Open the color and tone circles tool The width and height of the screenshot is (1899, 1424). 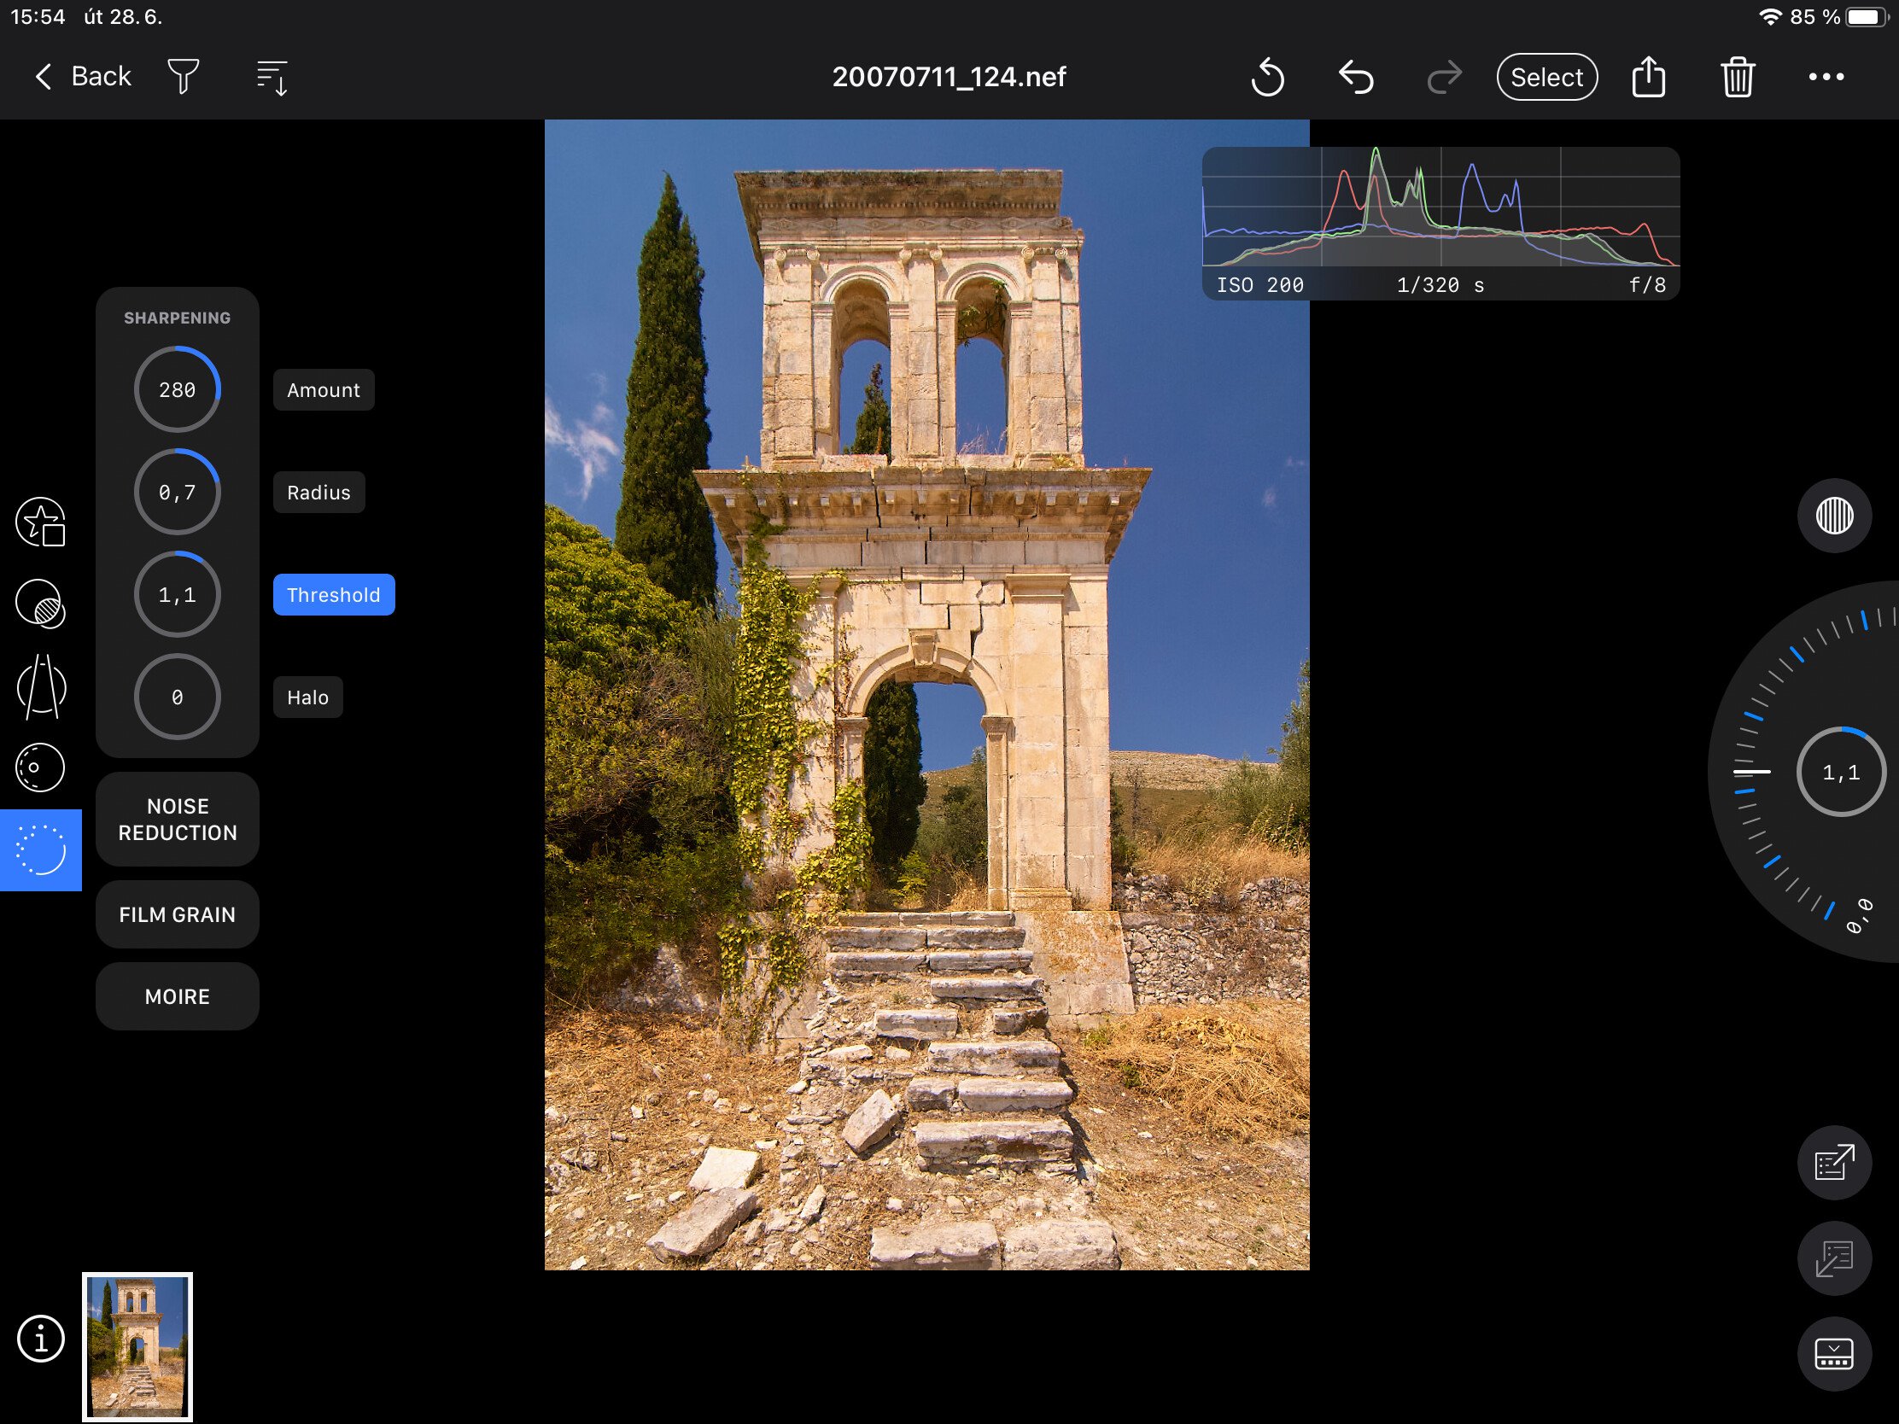tap(40, 604)
